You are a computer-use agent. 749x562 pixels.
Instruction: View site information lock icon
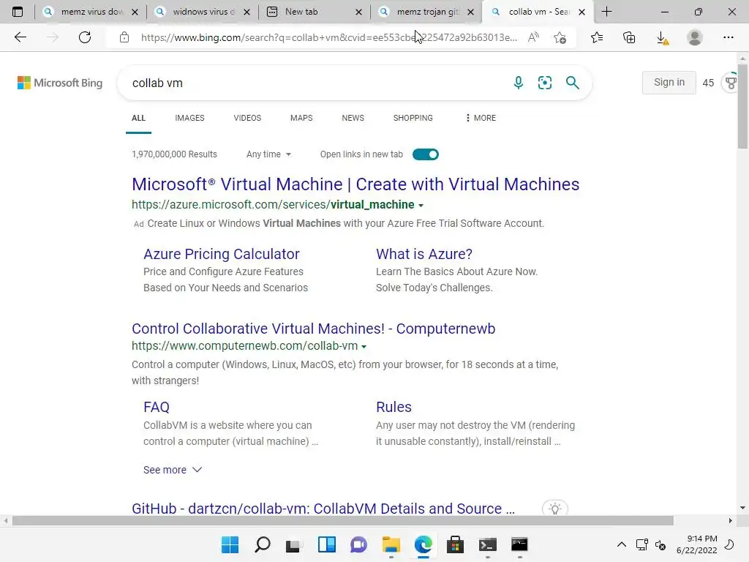124,37
